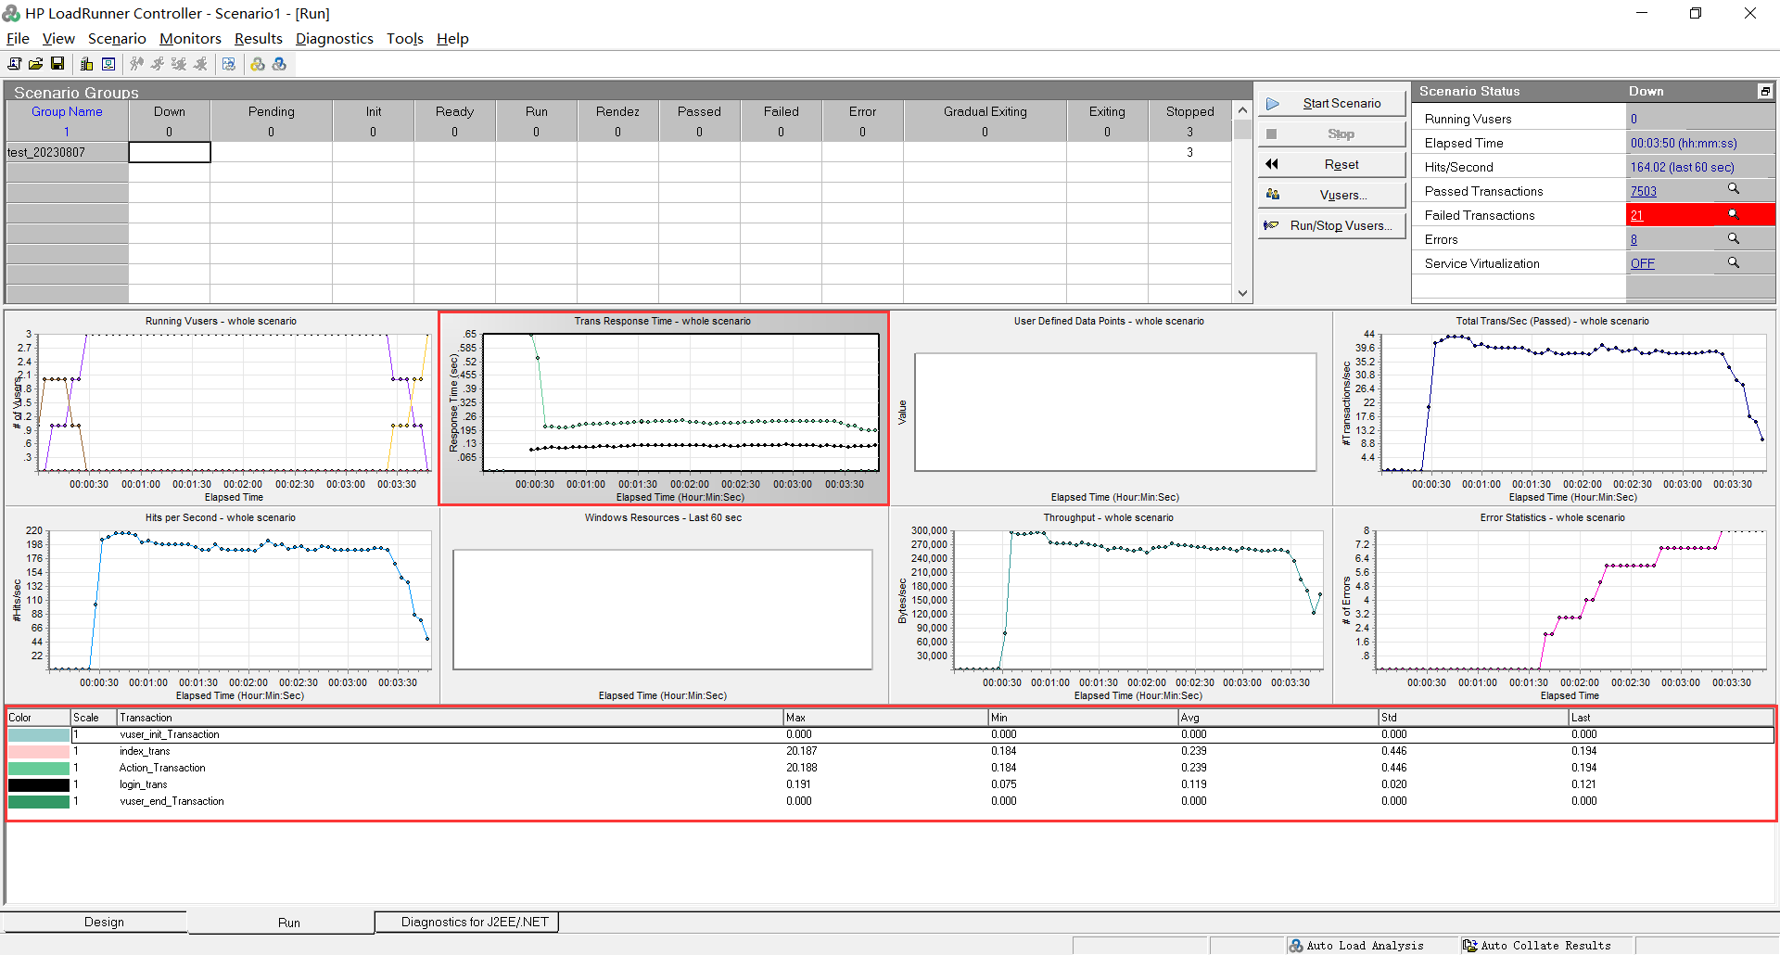
Task: Open the Help menu
Action: (x=452, y=38)
